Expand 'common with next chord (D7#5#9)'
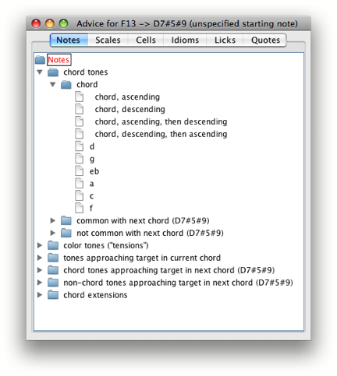This screenshot has width=337, height=376. click(x=53, y=220)
